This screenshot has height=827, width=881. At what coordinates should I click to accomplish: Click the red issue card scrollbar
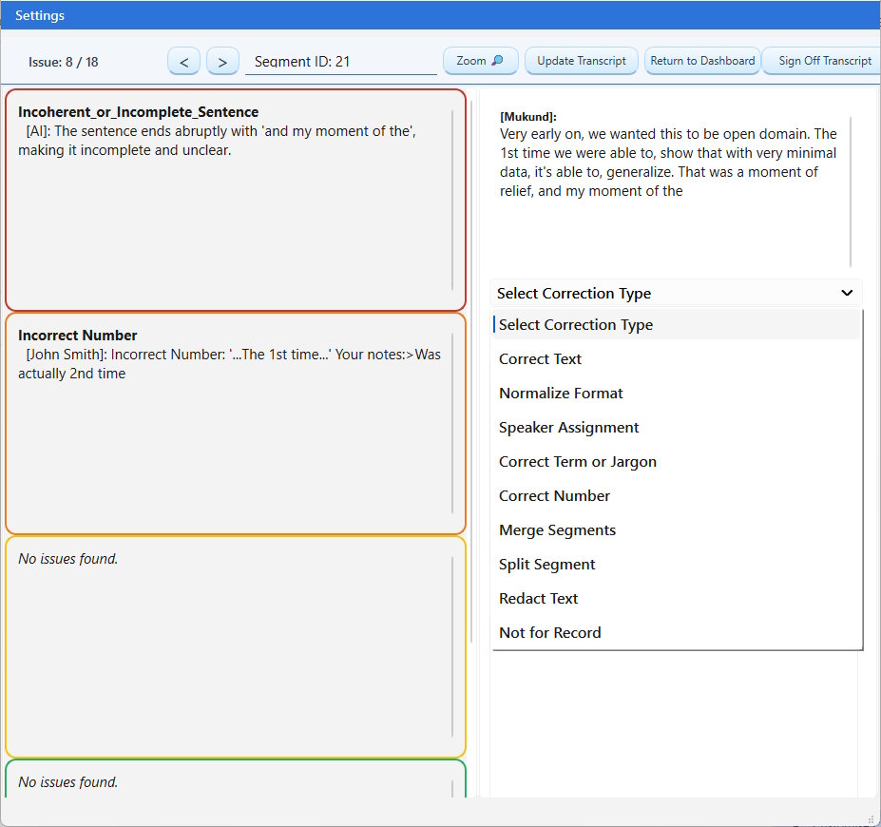[x=452, y=200]
